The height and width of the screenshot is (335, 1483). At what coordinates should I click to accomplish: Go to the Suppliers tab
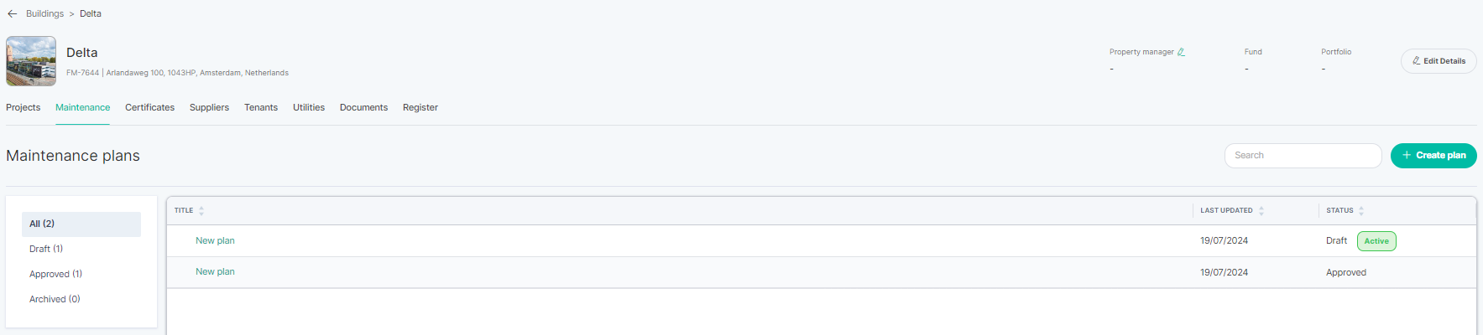tap(209, 107)
